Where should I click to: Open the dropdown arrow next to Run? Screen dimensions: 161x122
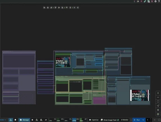click(x=143, y=120)
